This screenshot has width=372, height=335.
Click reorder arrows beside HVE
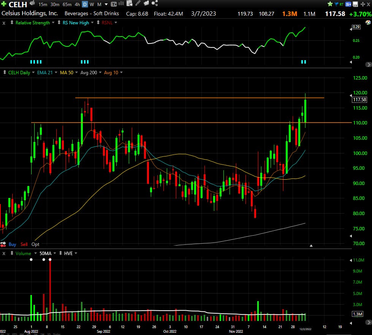point(60,253)
